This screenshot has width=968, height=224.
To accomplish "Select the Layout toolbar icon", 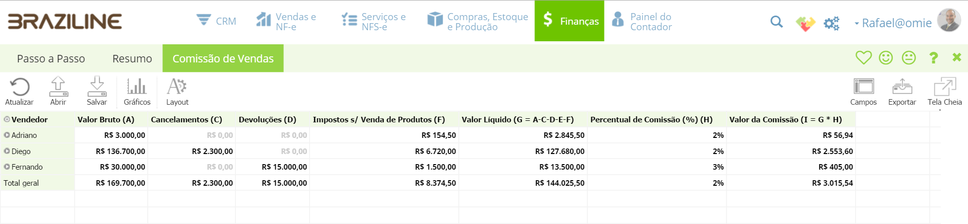I will (177, 87).
